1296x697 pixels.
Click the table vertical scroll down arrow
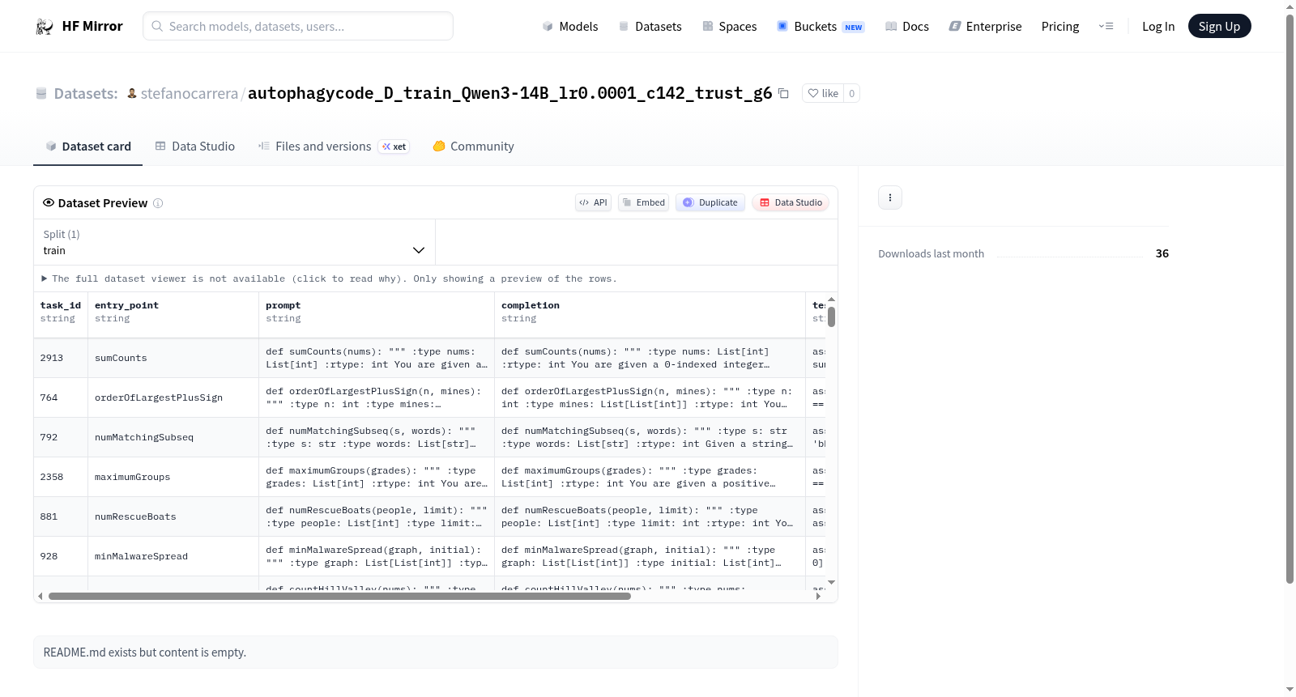[831, 582]
